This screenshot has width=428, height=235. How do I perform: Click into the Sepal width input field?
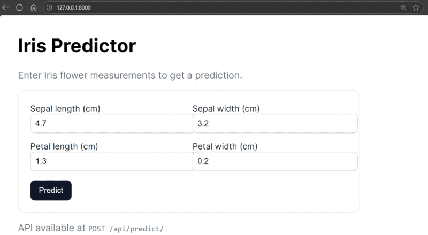point(275,123)
